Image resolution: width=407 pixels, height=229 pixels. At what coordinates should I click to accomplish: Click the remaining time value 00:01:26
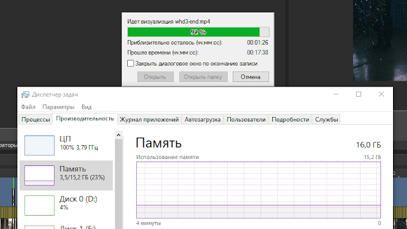pos(258,43)
